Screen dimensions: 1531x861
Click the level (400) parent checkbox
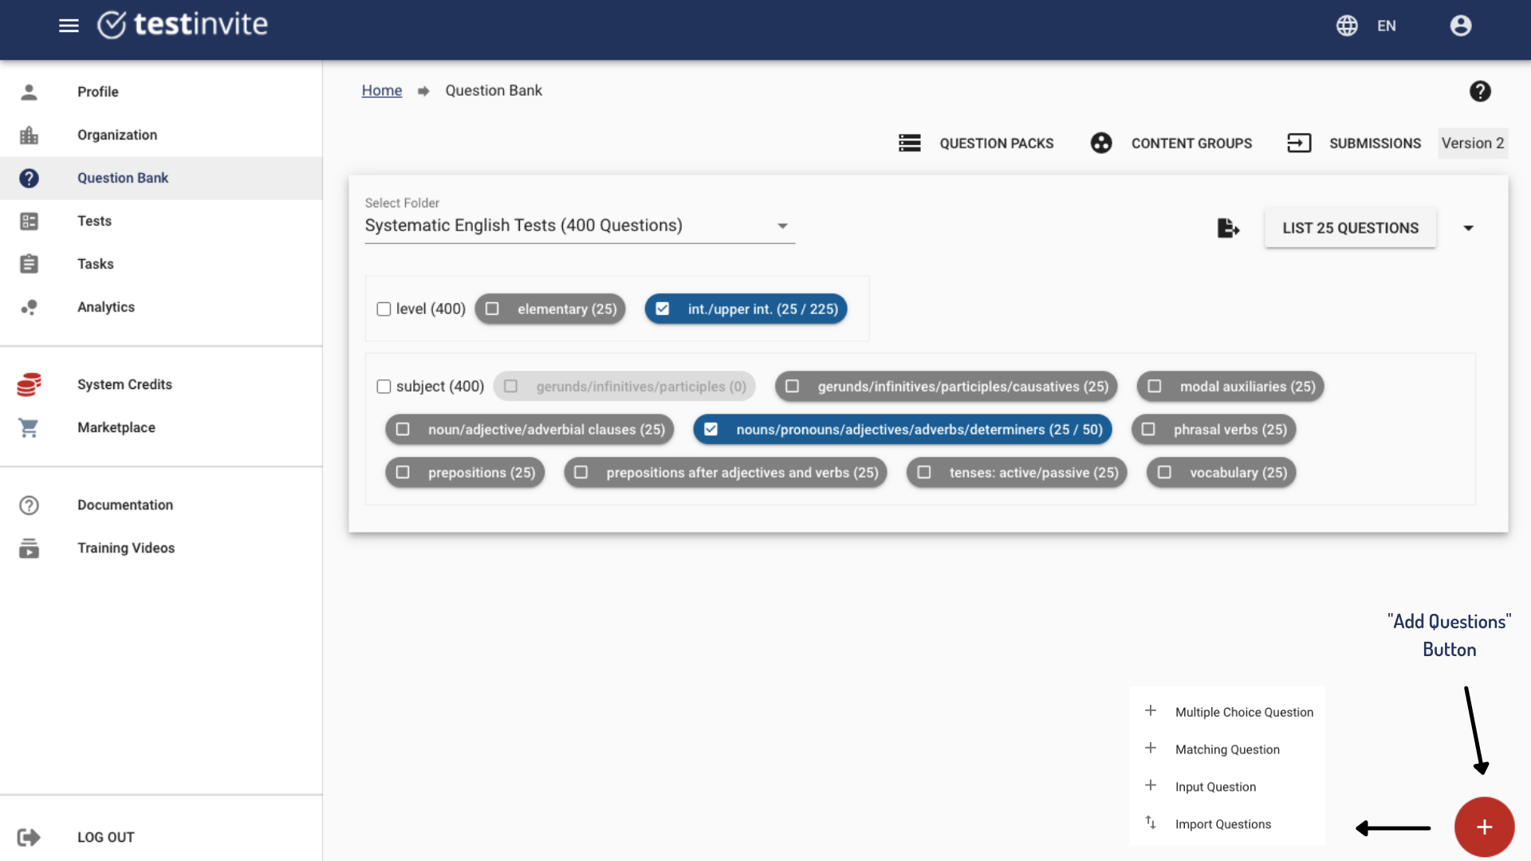click(384, 309)
